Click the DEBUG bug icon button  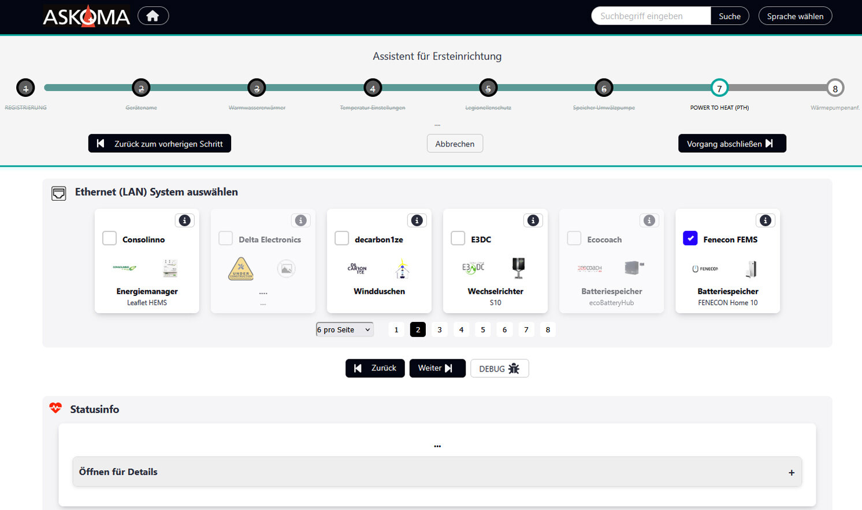[x=499, y=369]
